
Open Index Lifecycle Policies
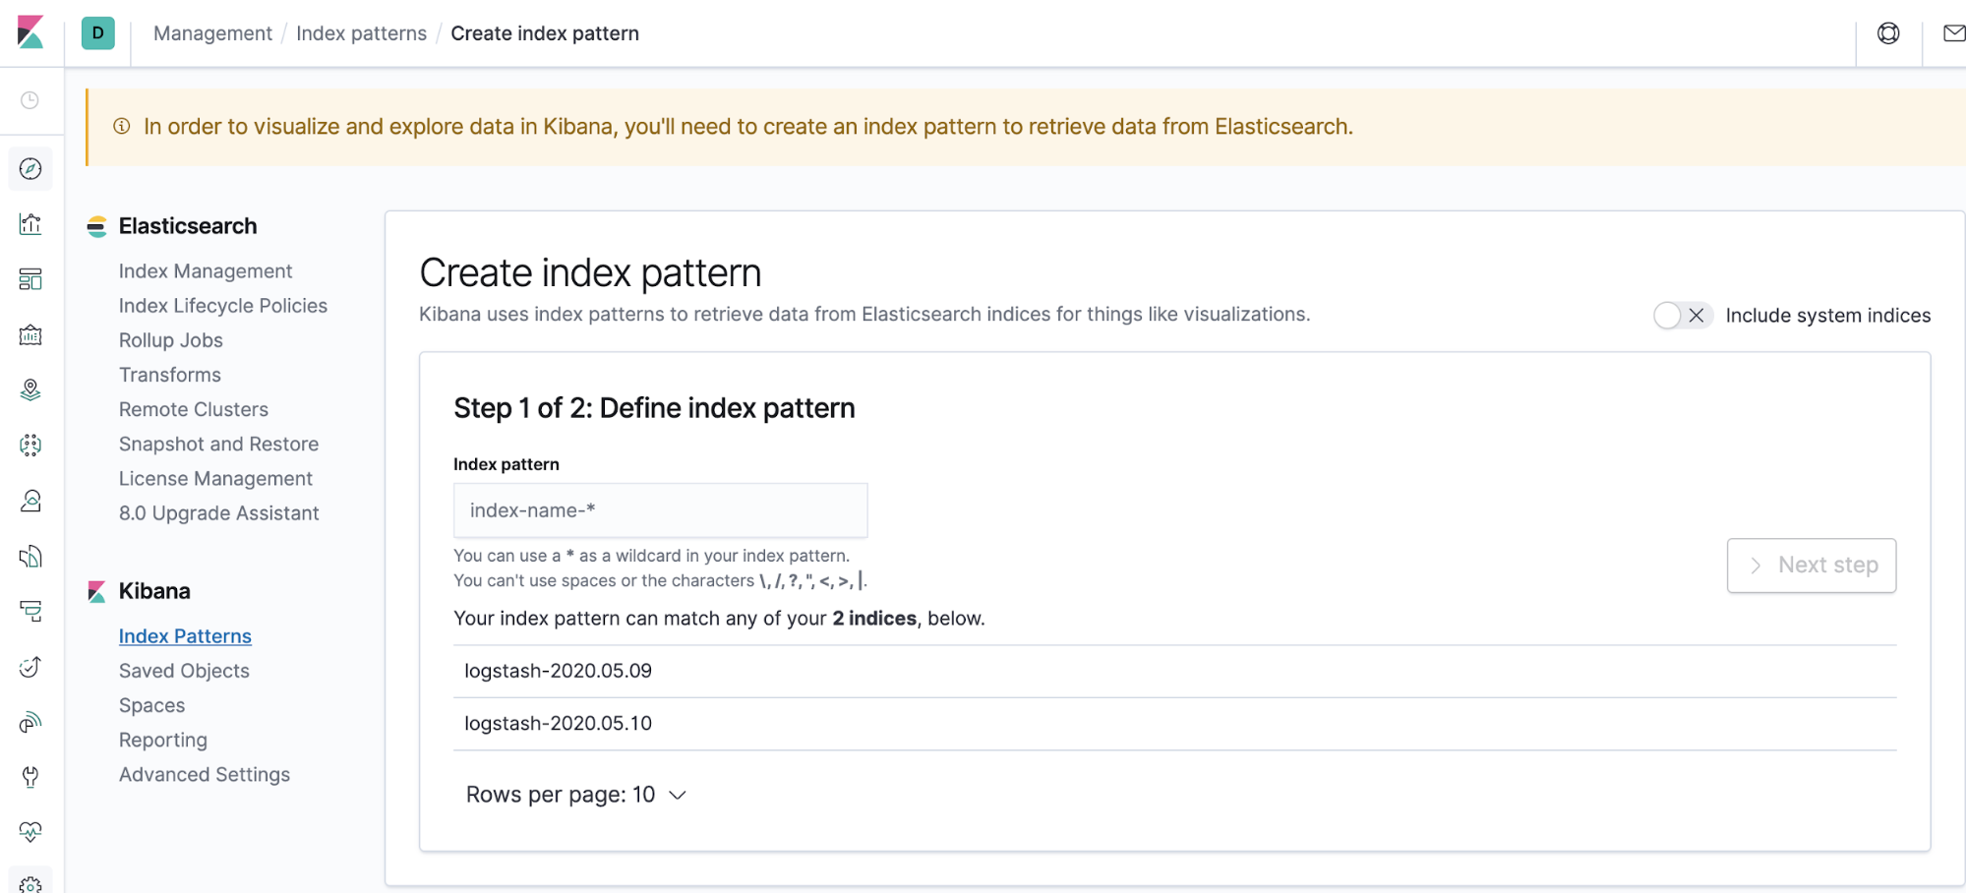[x=223, y=306]
